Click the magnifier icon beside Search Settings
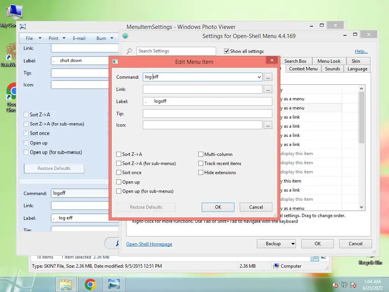Image resolution: width=389 pixels, height=292 pixels. pos(129,51)
